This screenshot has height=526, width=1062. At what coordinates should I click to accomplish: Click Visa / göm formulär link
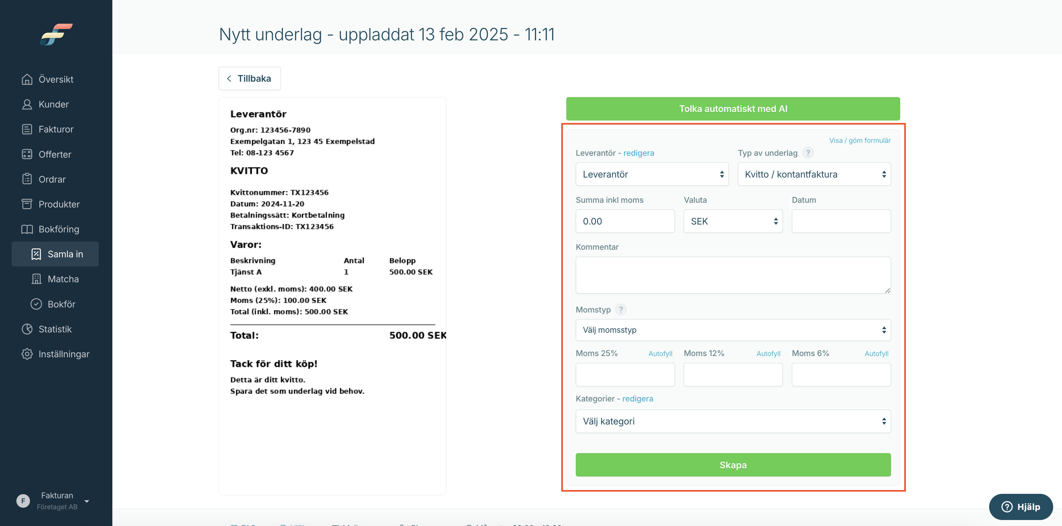[859, 140]
